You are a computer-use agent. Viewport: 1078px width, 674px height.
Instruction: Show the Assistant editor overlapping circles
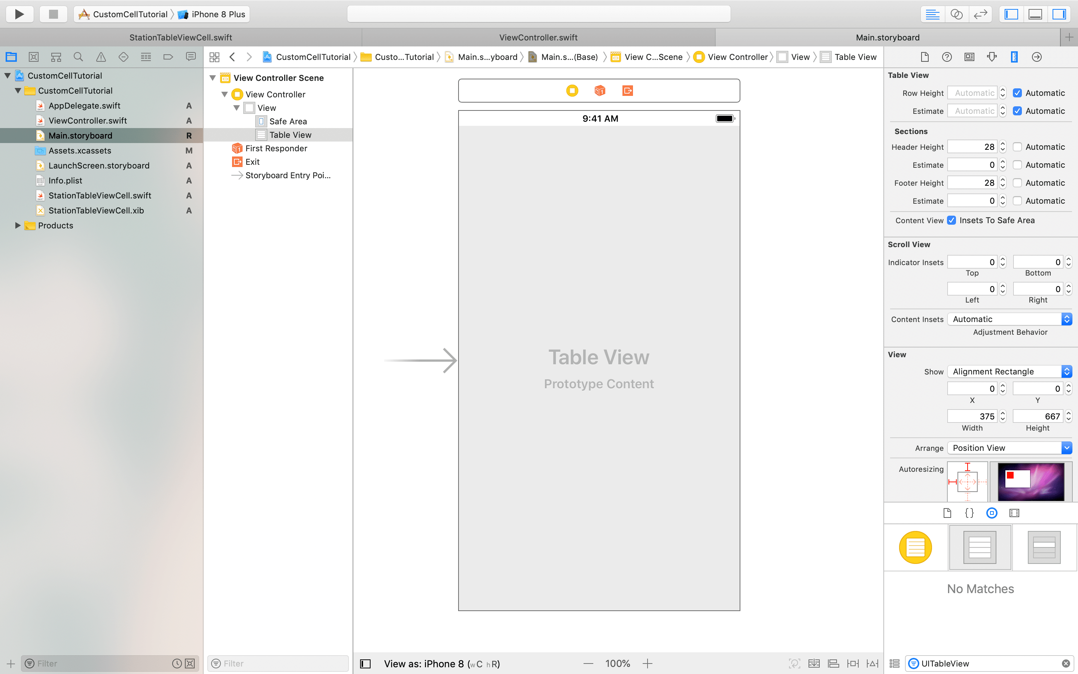[x=956, y=14]
